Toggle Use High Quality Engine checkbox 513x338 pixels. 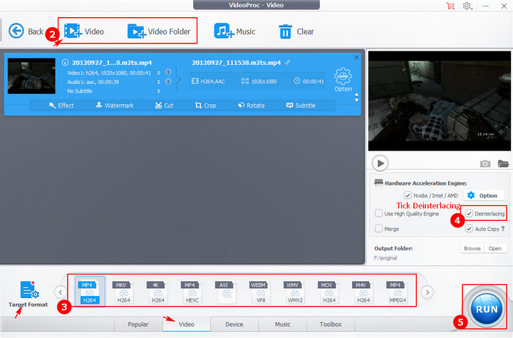(378, 213)
